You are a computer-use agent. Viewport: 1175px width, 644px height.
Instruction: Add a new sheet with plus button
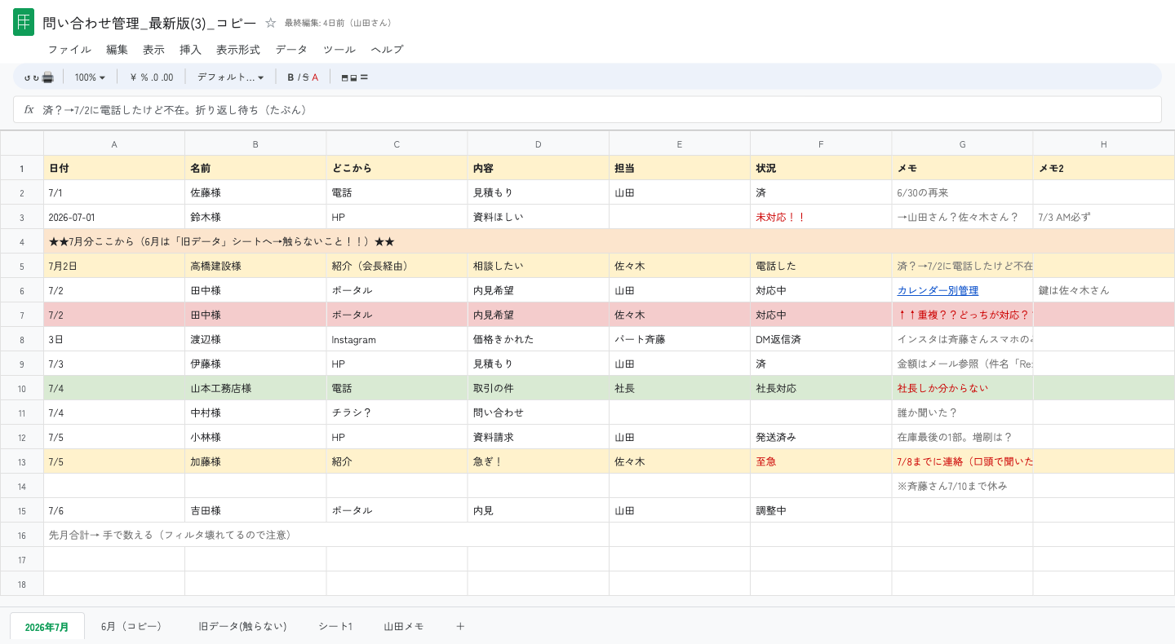460,626
